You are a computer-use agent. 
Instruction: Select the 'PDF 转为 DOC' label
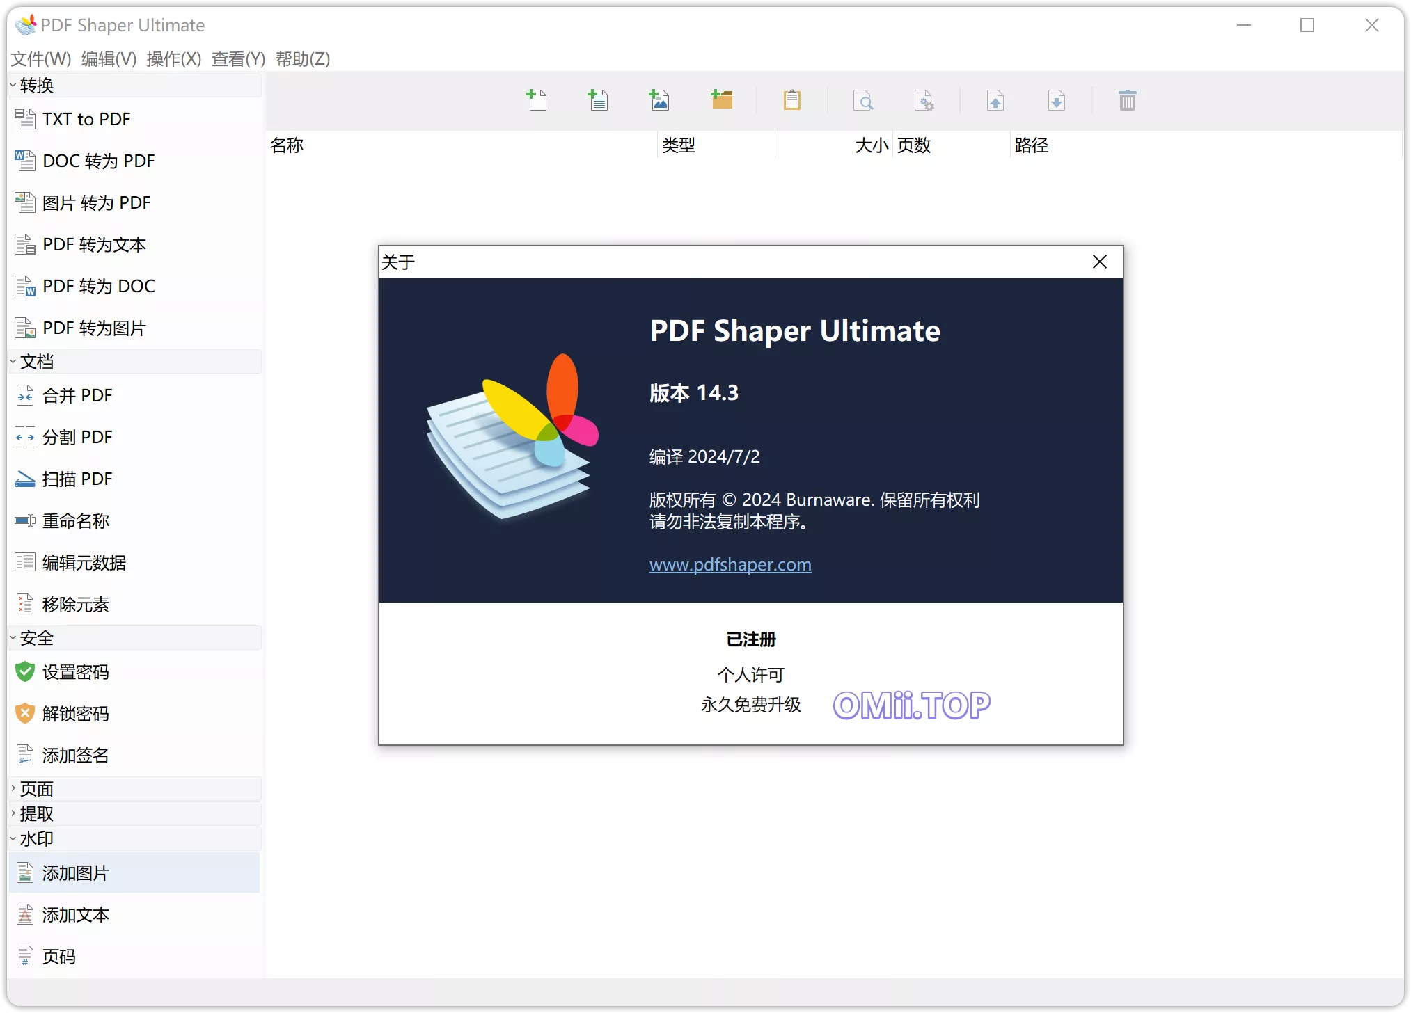[x=99, y=286]
